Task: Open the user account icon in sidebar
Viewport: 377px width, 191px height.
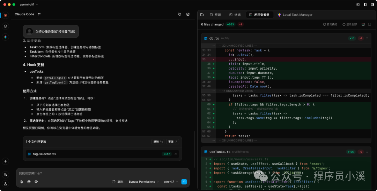Action: (x=5, y=184)
